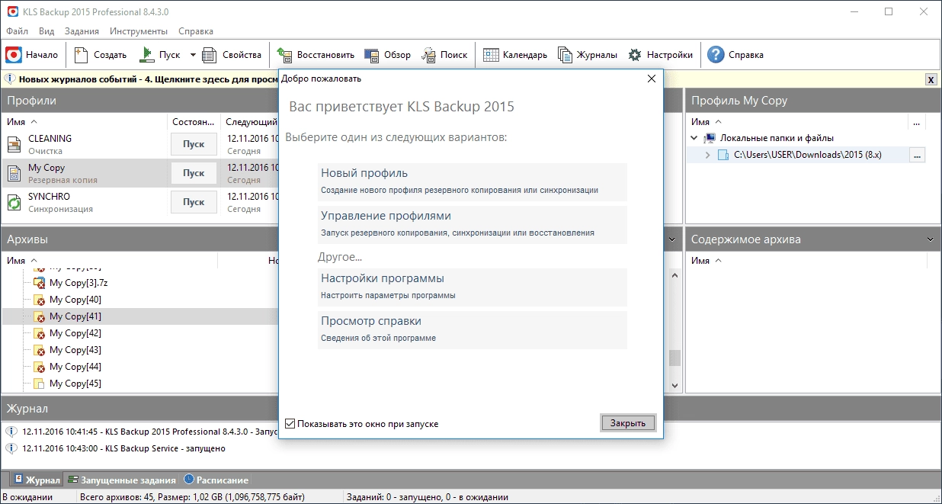This screenshot has width=942, height=504.
Task: Open the Настройки gear toolbar icon
Action: pyautogui.click(x=635, y=55)
